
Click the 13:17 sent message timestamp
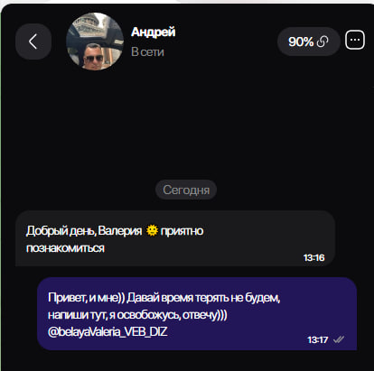(x=318, y=340)
